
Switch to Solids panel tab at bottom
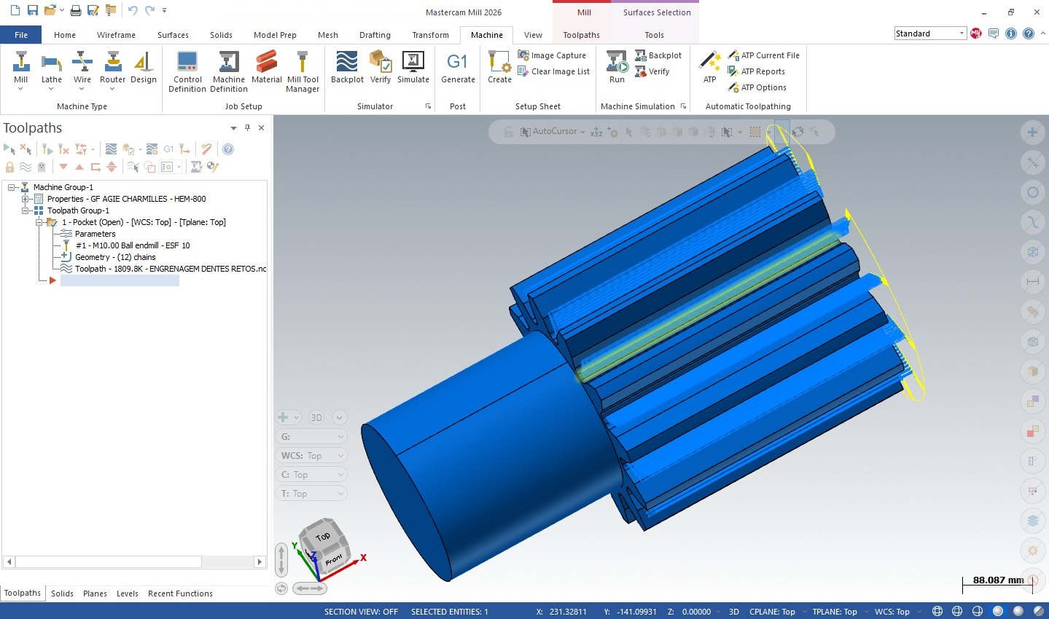62,594
